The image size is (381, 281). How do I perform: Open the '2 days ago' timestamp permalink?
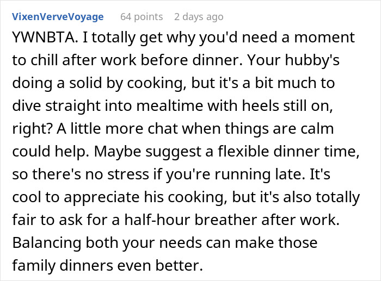click(199, 17)
